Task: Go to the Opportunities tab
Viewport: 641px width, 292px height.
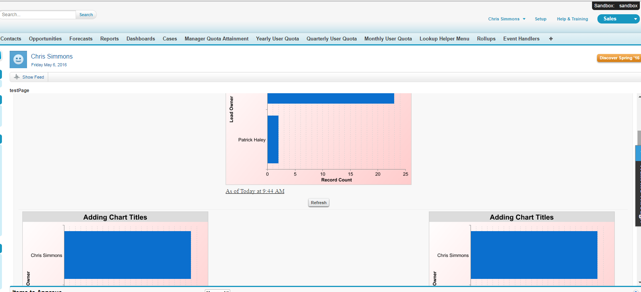Action: (45, 39)
